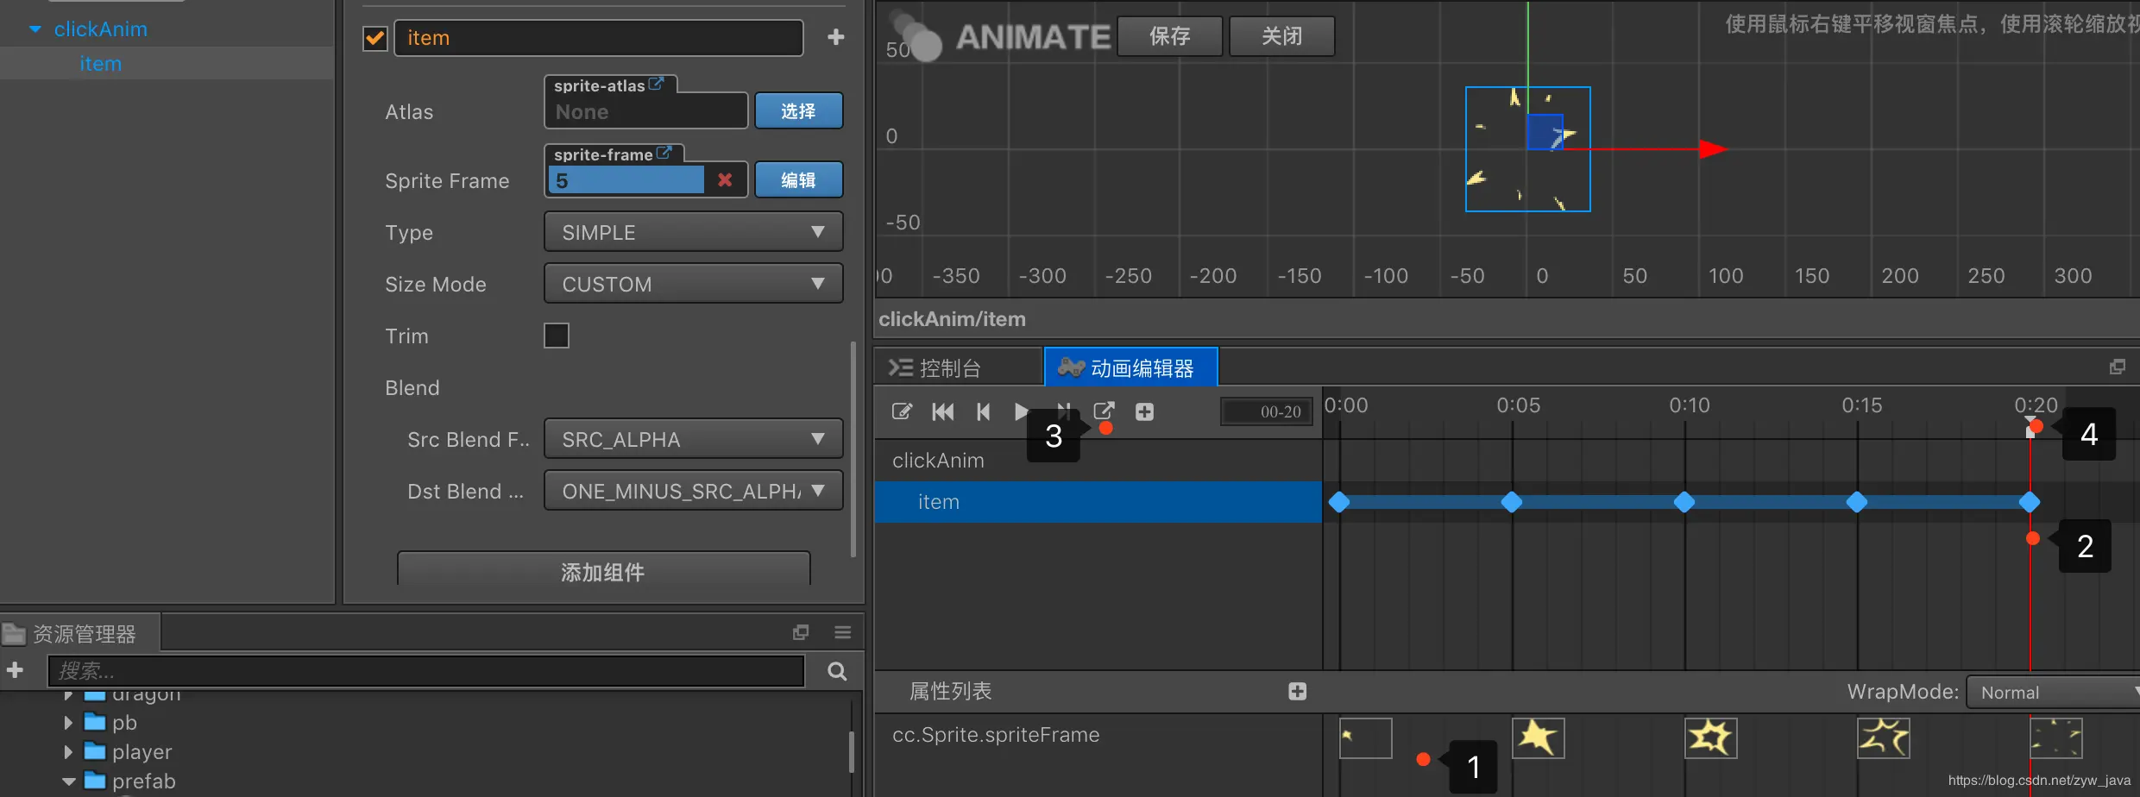Enable the Trim checkbox
Viewport: 2140px width, 797px height.
(557, 336)
